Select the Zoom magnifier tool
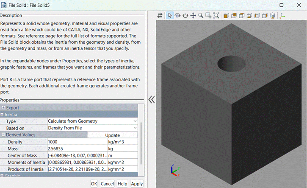The height and width of the screenshot is (188, 307). point(201,15)
